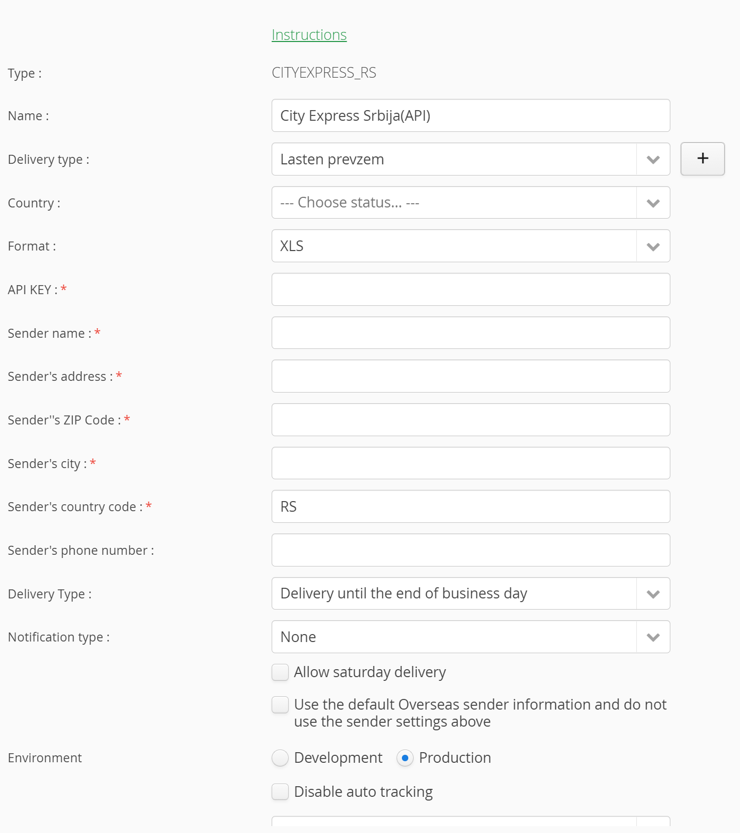Click the Notification type label
This screenshot has height=833, width=740.
58,637
